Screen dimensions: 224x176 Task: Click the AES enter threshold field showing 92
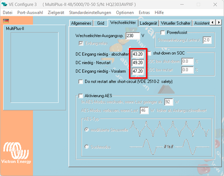(x=169, y=102)
